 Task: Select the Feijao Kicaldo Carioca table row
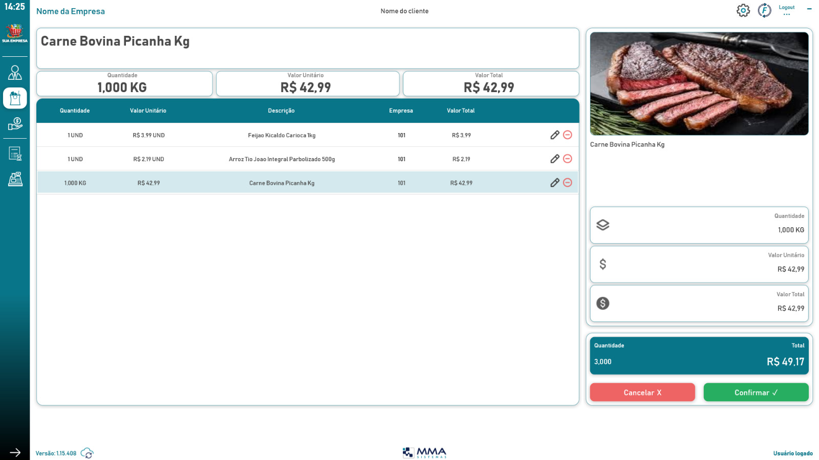[308, 135]
